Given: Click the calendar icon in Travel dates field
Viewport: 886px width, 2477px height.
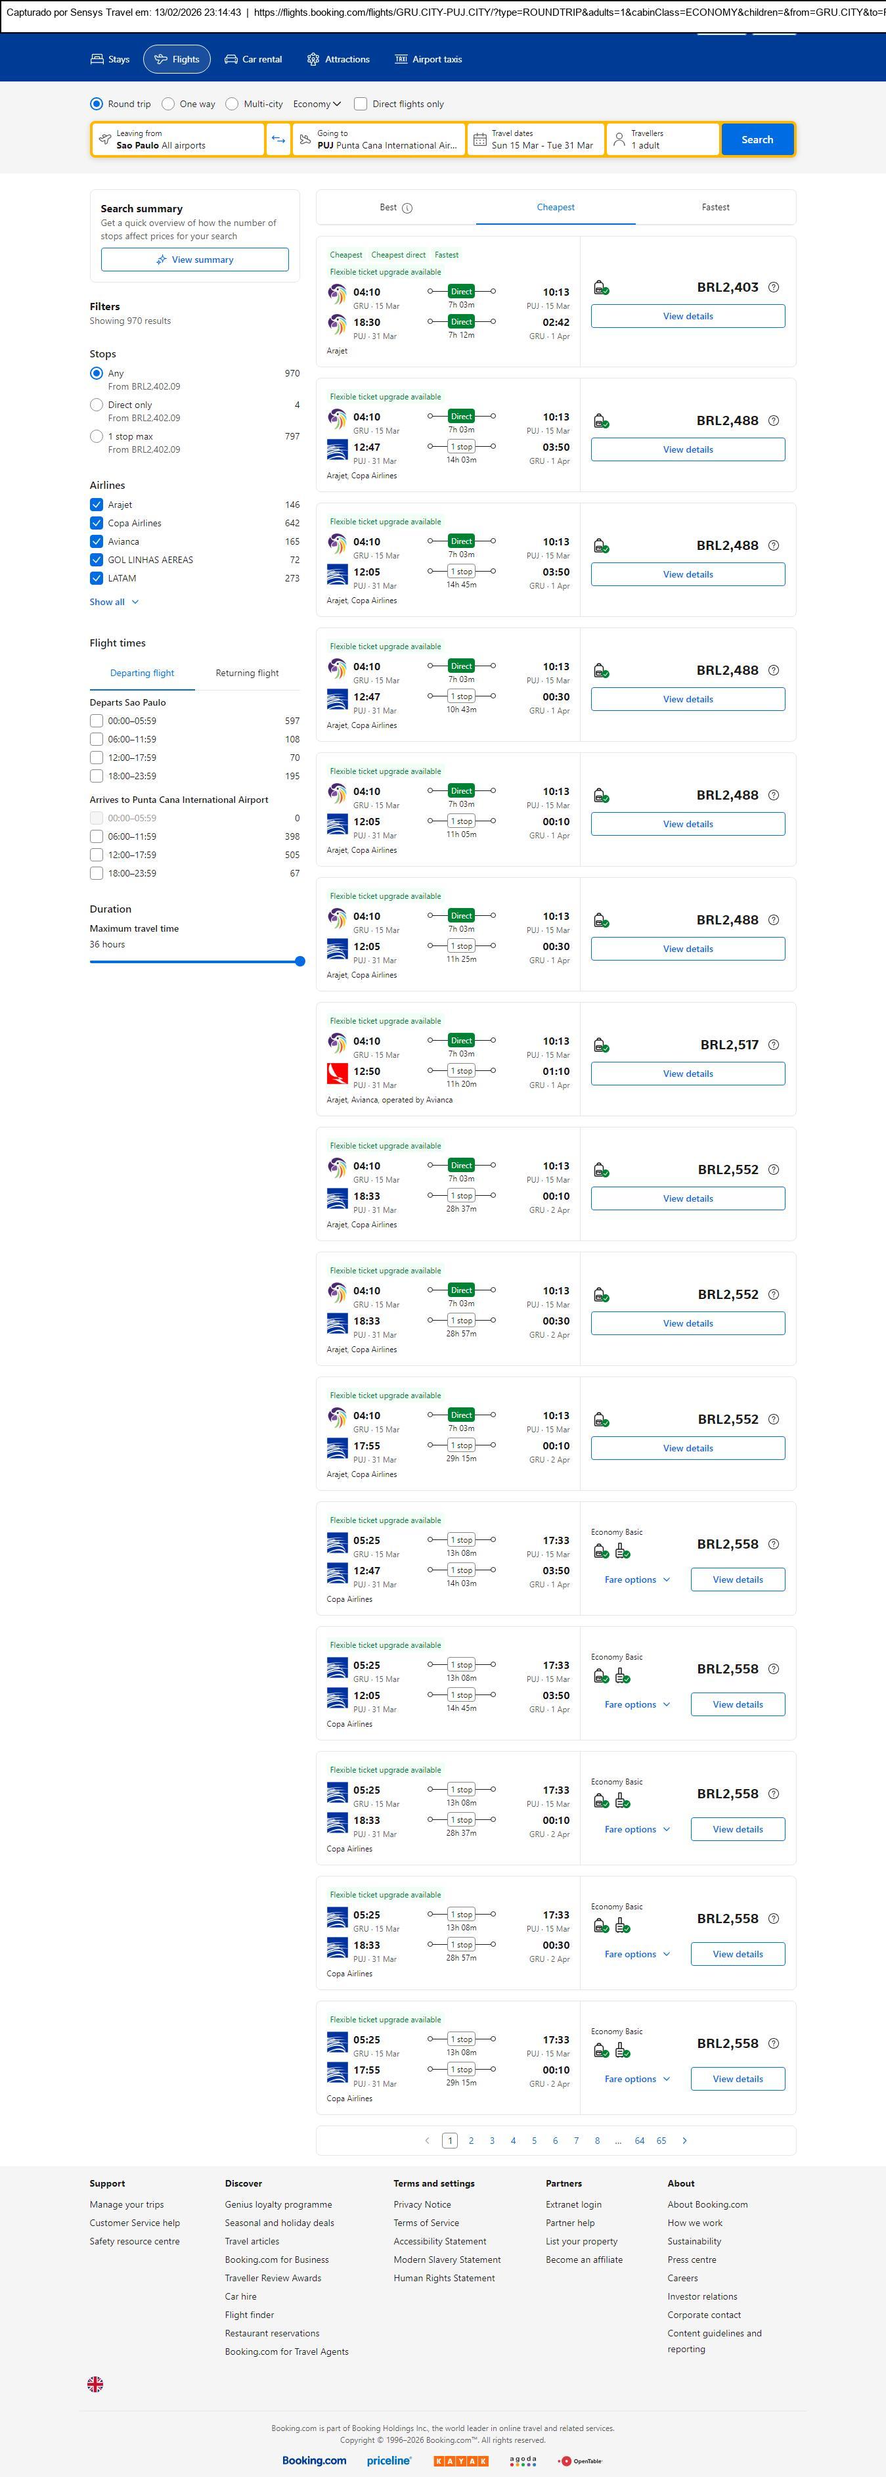Looking at the screenshot, I should 479,139.
